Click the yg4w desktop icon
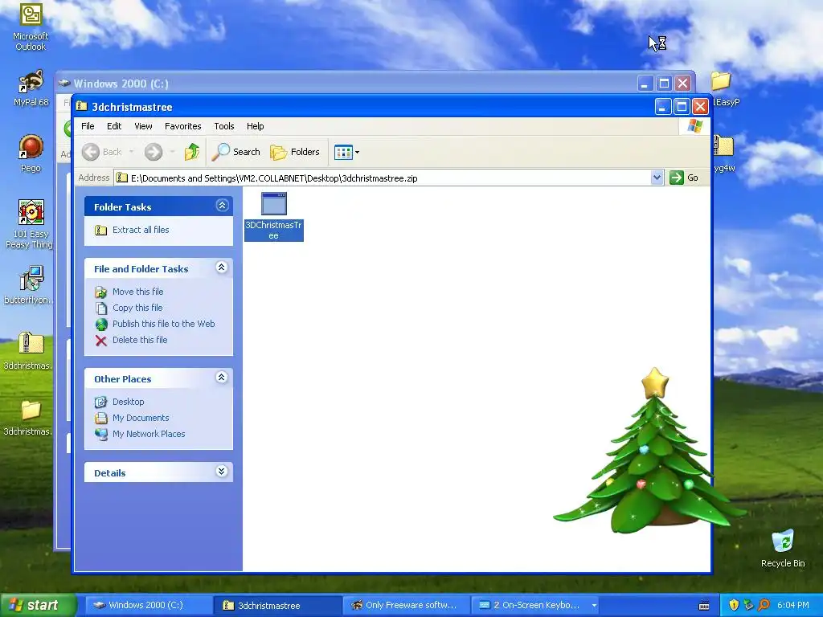The height and width of the screenshot is (617, 823). [724, 153]
